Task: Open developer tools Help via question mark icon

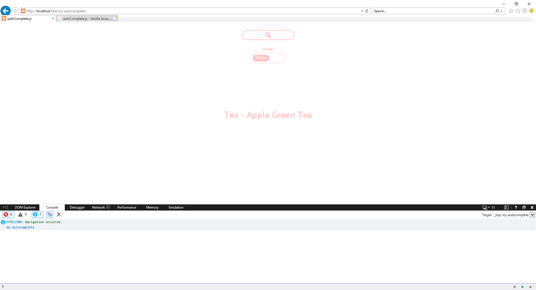Action: click(516, 207)
